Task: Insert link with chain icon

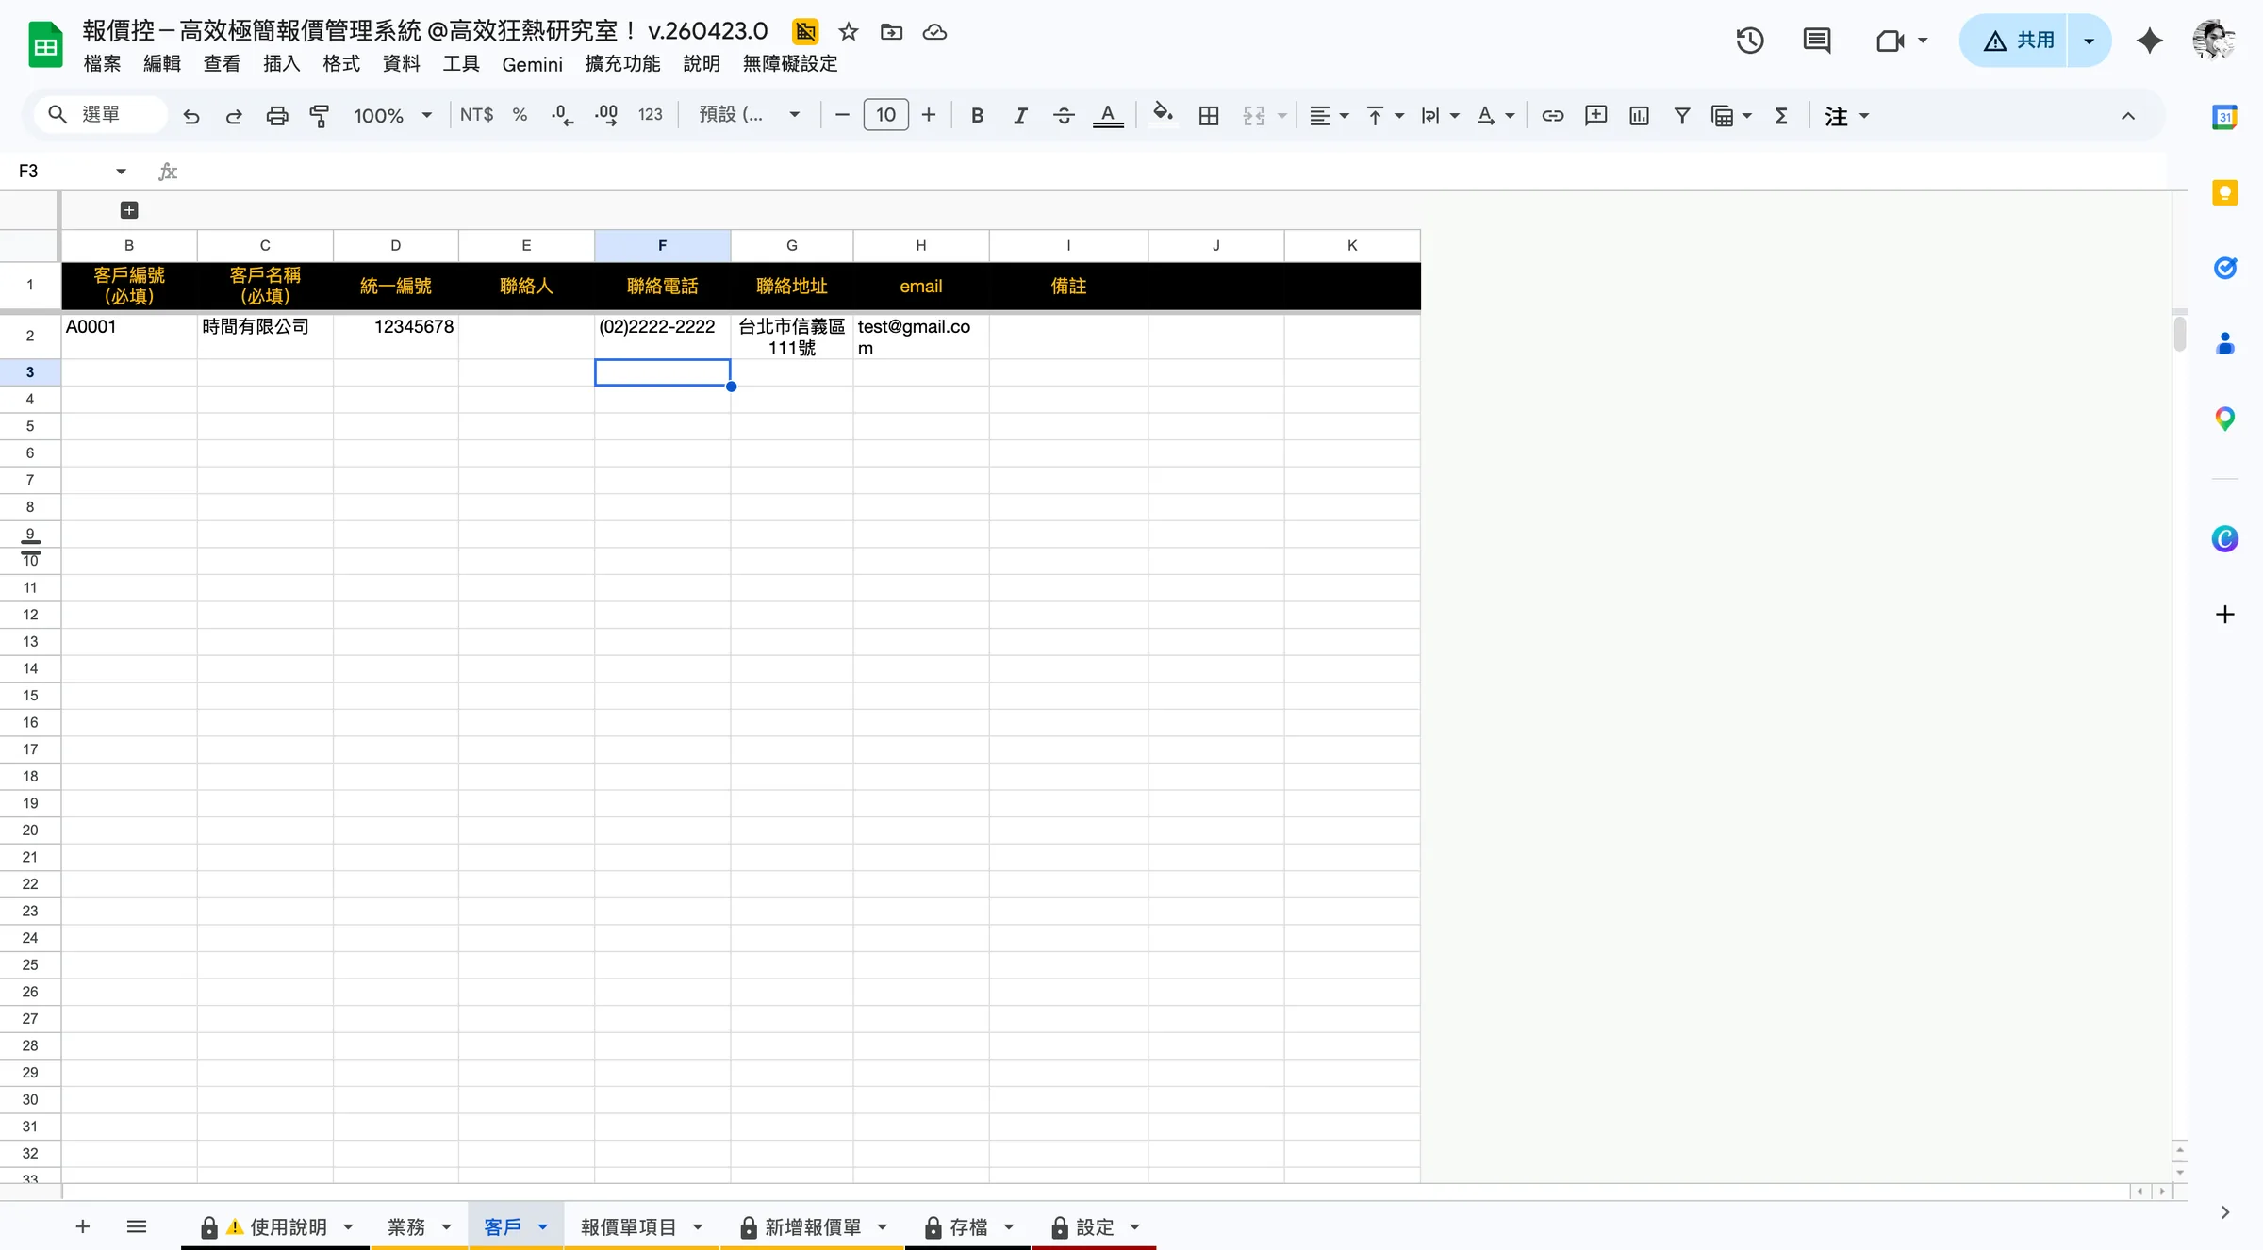Action: [x=1553, y=116]
